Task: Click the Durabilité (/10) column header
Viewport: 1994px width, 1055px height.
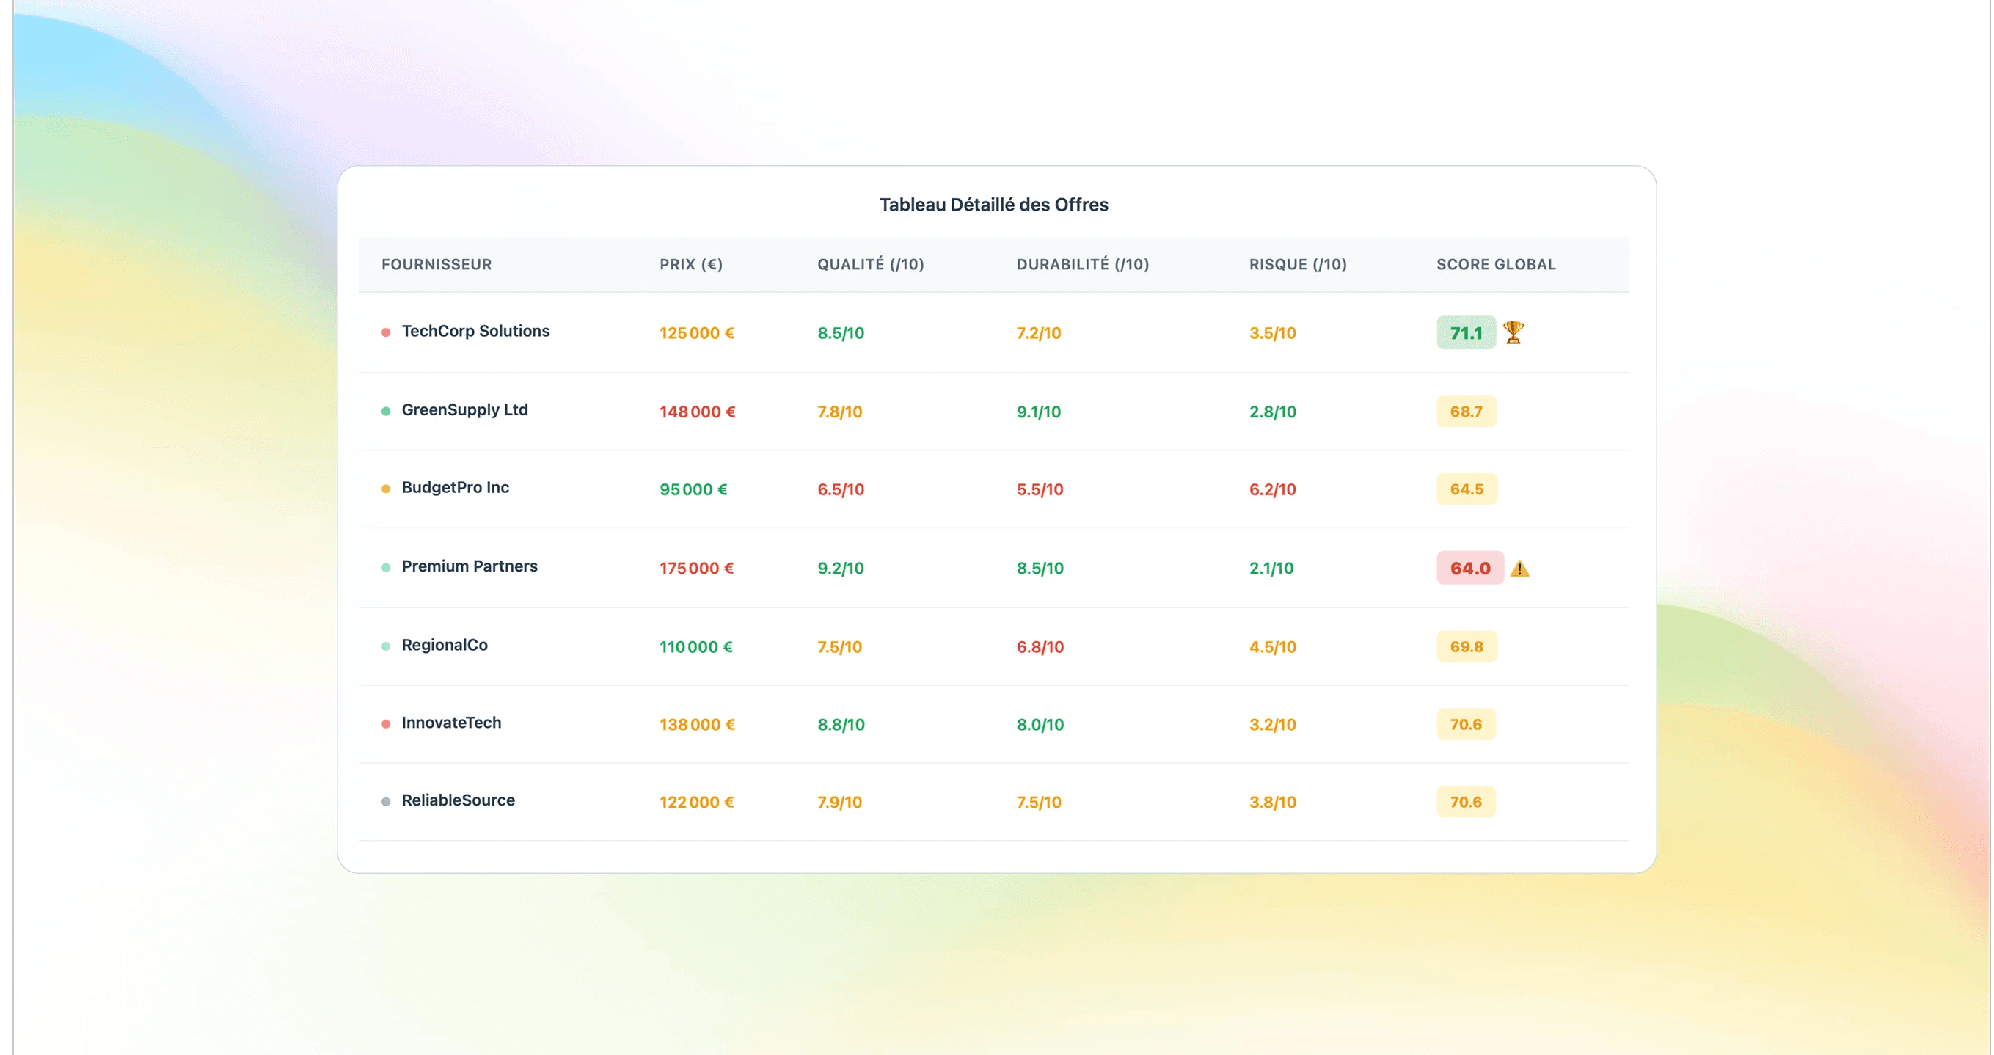Action: click(x=1082, y=264)
